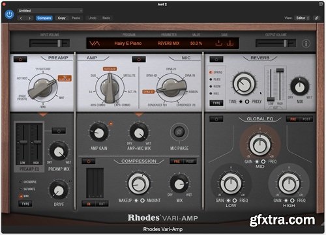Set Global EQ routing to PRE
326x235 pixels.
coord(293,119)
